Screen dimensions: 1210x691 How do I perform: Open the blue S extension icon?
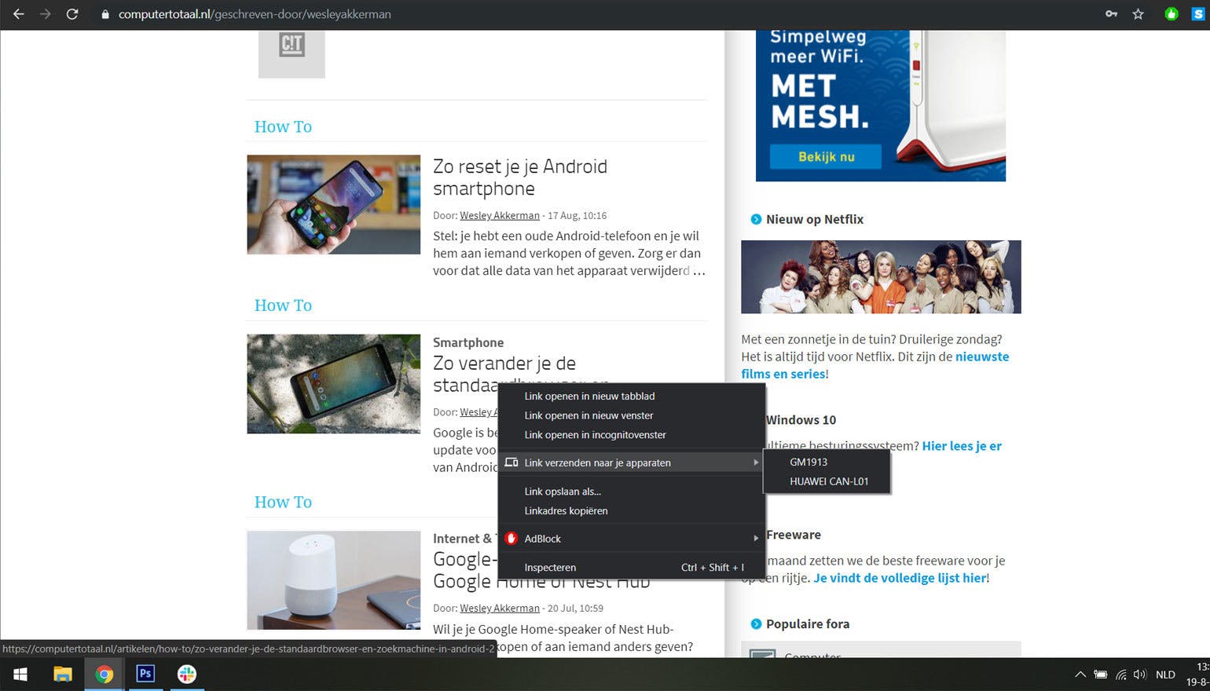(x=1197, y=14)
